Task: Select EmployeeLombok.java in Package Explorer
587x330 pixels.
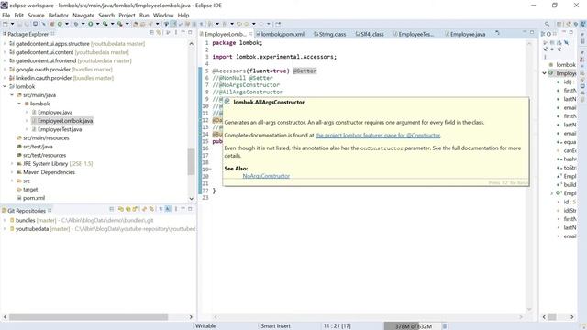Action: tap(65, 121)
